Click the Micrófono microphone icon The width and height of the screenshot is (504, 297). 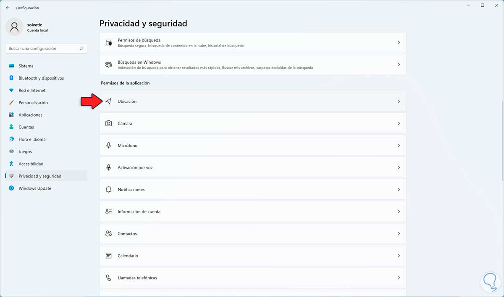pyautogui.click(x=108, y=146)
